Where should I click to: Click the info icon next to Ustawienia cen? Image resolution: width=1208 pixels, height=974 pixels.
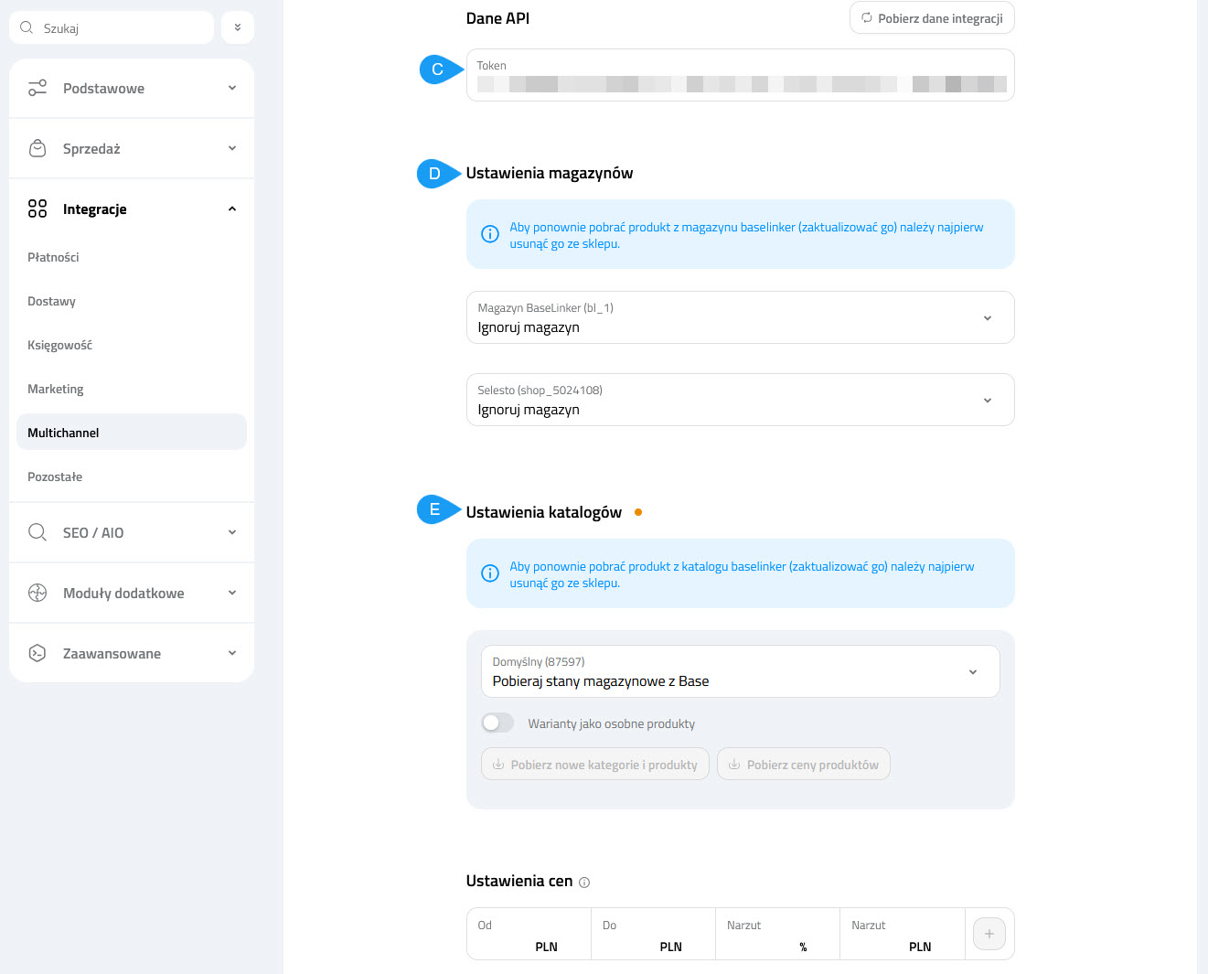584,882
